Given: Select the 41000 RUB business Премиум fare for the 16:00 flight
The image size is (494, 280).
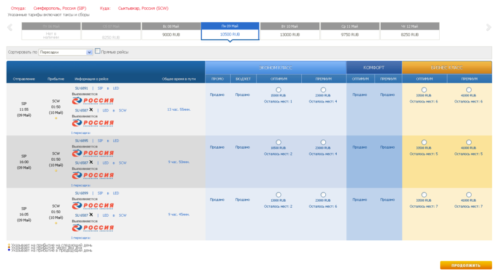Looking at the screenshot, I should click(x=469, y=143).
